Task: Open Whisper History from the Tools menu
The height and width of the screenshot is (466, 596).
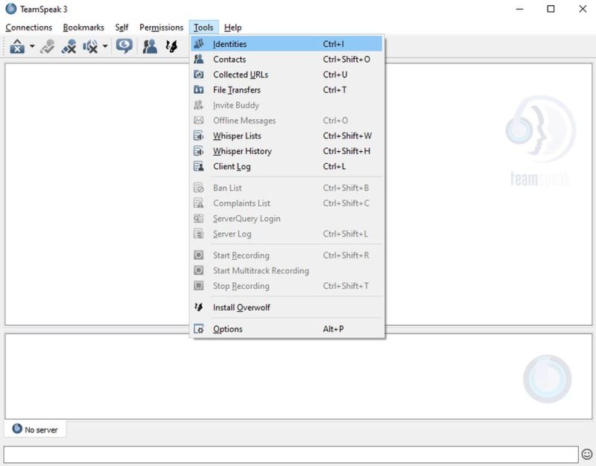Action: [x=287, y=151]
